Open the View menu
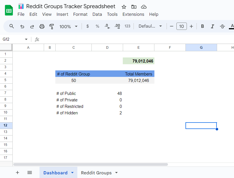 47,14
